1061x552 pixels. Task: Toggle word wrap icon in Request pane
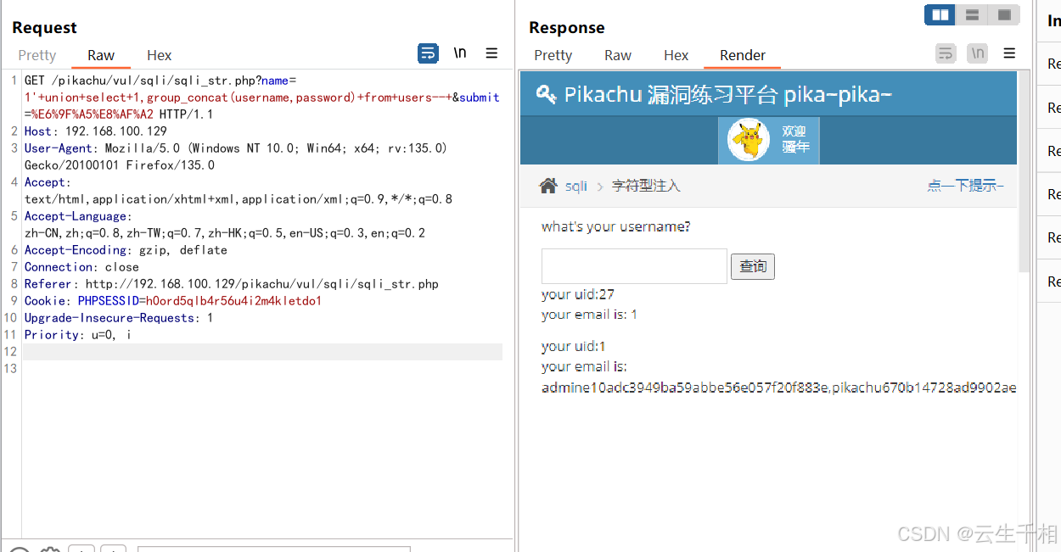[x=429, y=53]
